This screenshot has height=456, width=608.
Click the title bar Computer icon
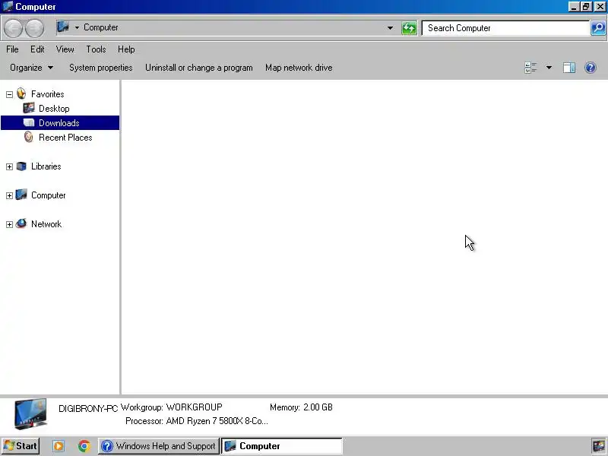8,7
